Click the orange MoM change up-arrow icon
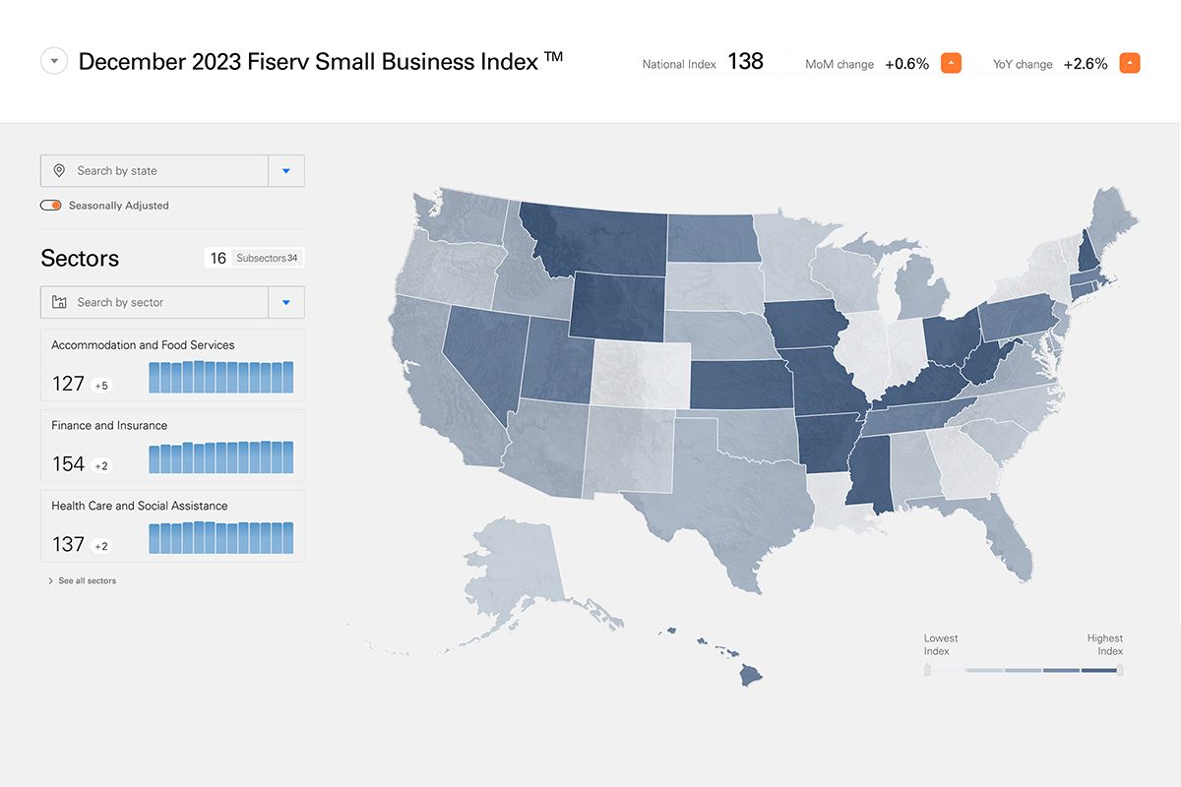Screen dimensions: 1181x787 pyautogui.click(x=951, y=63)
